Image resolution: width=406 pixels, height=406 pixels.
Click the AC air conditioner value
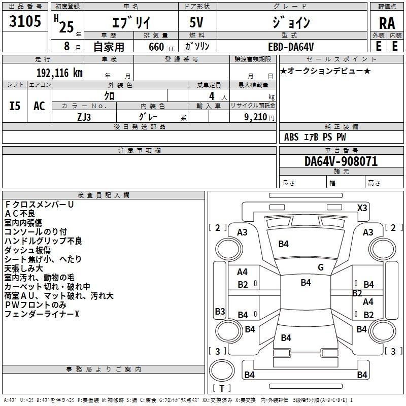coord(39,106)
